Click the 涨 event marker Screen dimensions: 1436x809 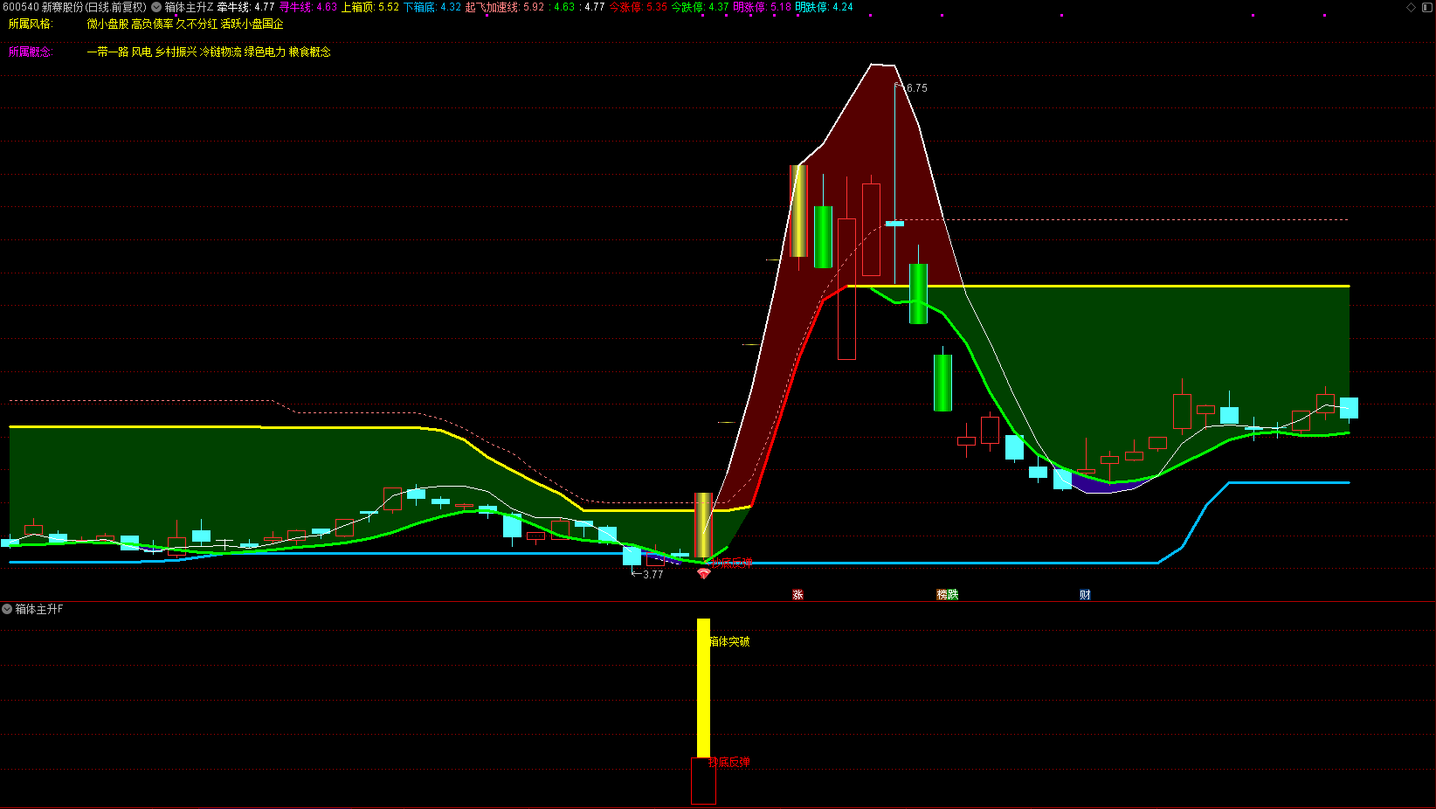click(x=797, y=594)
